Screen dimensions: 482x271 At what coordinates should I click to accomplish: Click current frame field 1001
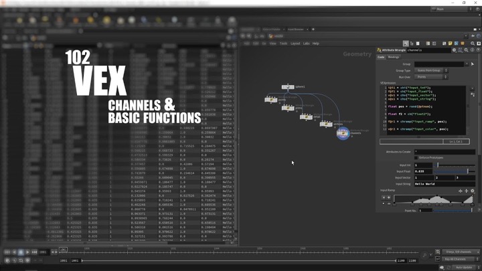43,252
